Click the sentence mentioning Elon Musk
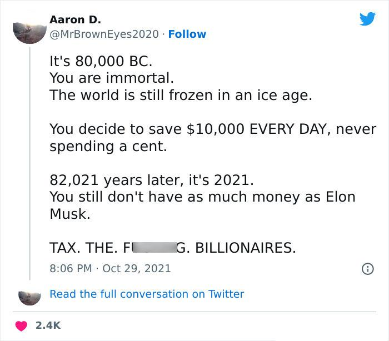389x341 pixels. [x=202, y=205]
